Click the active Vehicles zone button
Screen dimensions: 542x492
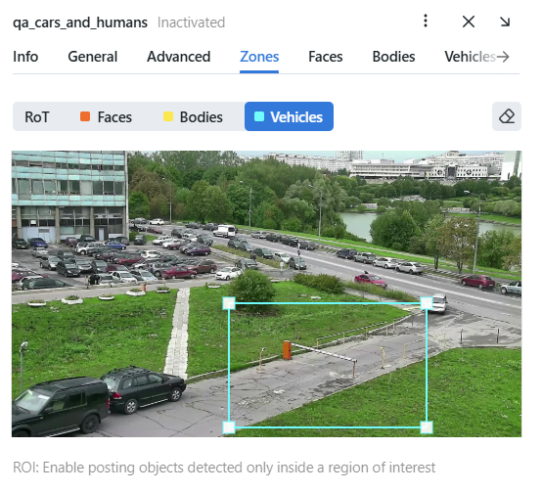point(289,116)
